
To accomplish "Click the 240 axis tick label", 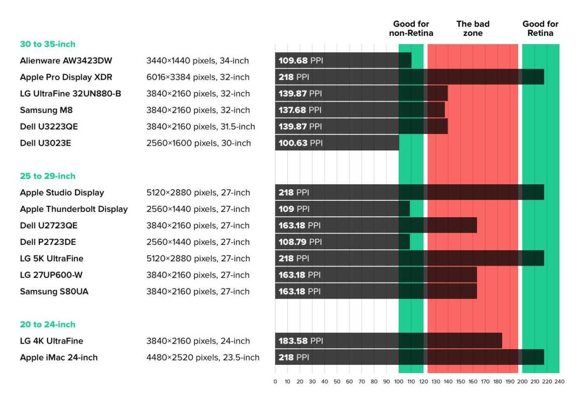I will point(559,382).
